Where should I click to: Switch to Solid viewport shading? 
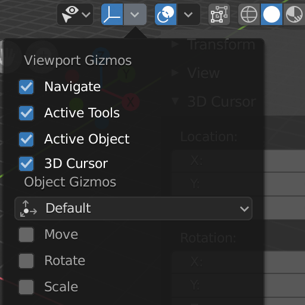[272, 14]
